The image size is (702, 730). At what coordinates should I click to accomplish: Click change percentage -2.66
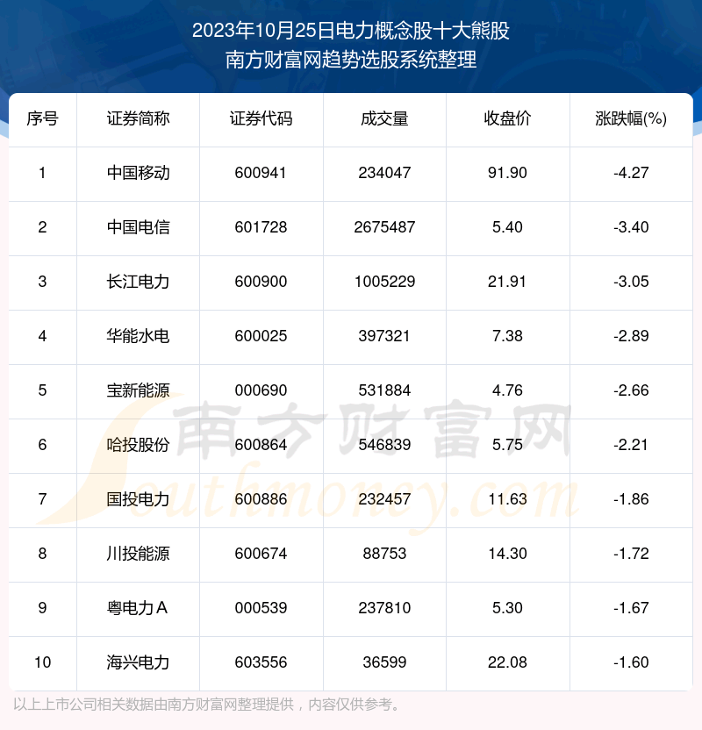(x=631, y=390)
